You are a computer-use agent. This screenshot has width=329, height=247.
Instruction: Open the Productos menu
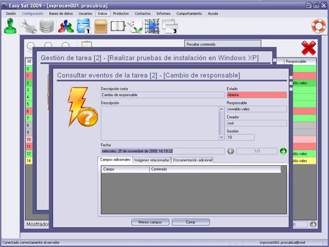coord(121,13)
